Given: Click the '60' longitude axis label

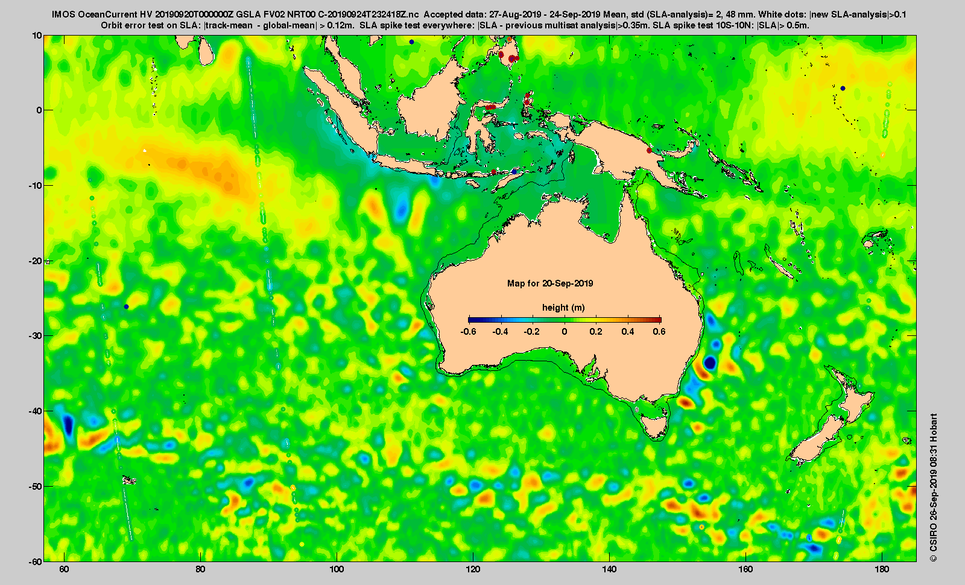Looking at the screenshot, I should pos(65,570).
